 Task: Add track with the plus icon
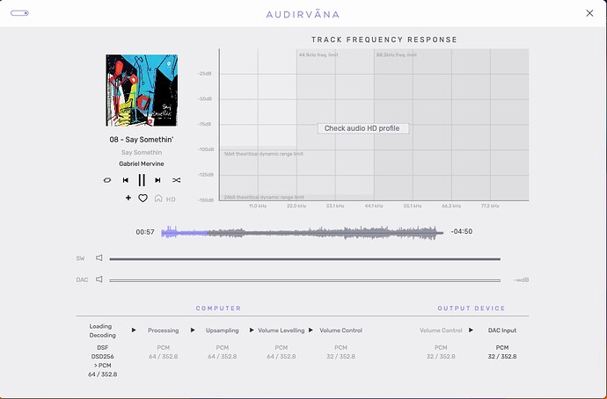coord(128,198)
